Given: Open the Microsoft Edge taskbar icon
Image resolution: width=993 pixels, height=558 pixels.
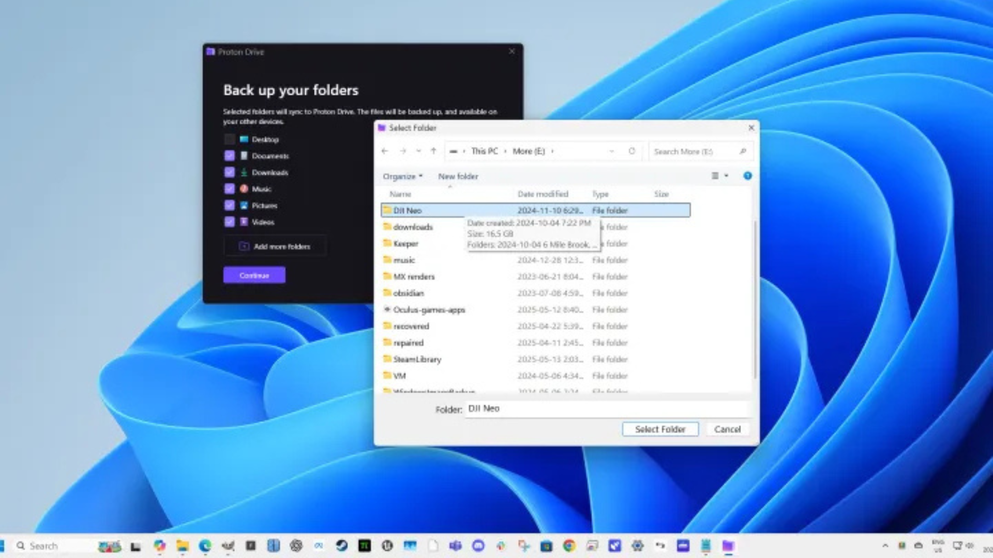Looking at the screenshot, I should tap(205, 546).
